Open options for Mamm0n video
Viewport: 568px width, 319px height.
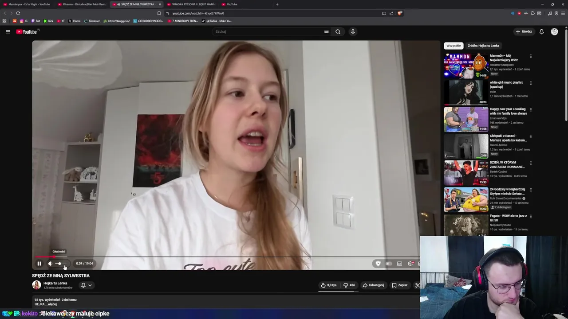[x=531, y=56]
